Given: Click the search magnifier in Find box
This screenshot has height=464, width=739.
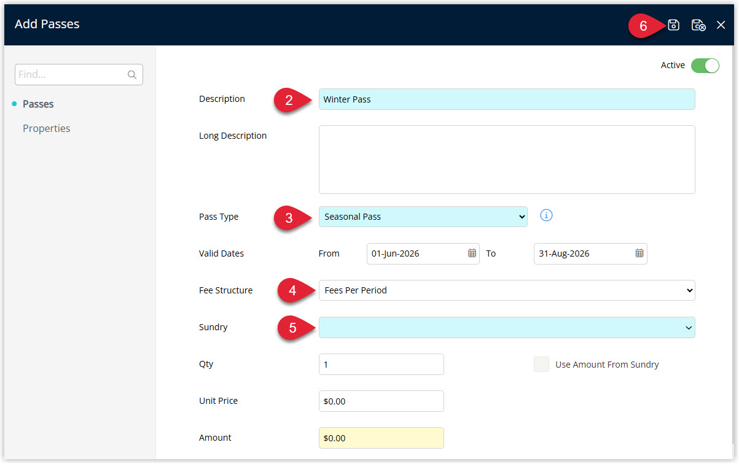Looking at the screenshot, I should [x=132, y=75].
